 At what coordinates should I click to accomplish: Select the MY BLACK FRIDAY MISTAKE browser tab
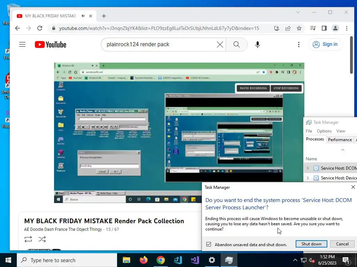tap(51, 16)
